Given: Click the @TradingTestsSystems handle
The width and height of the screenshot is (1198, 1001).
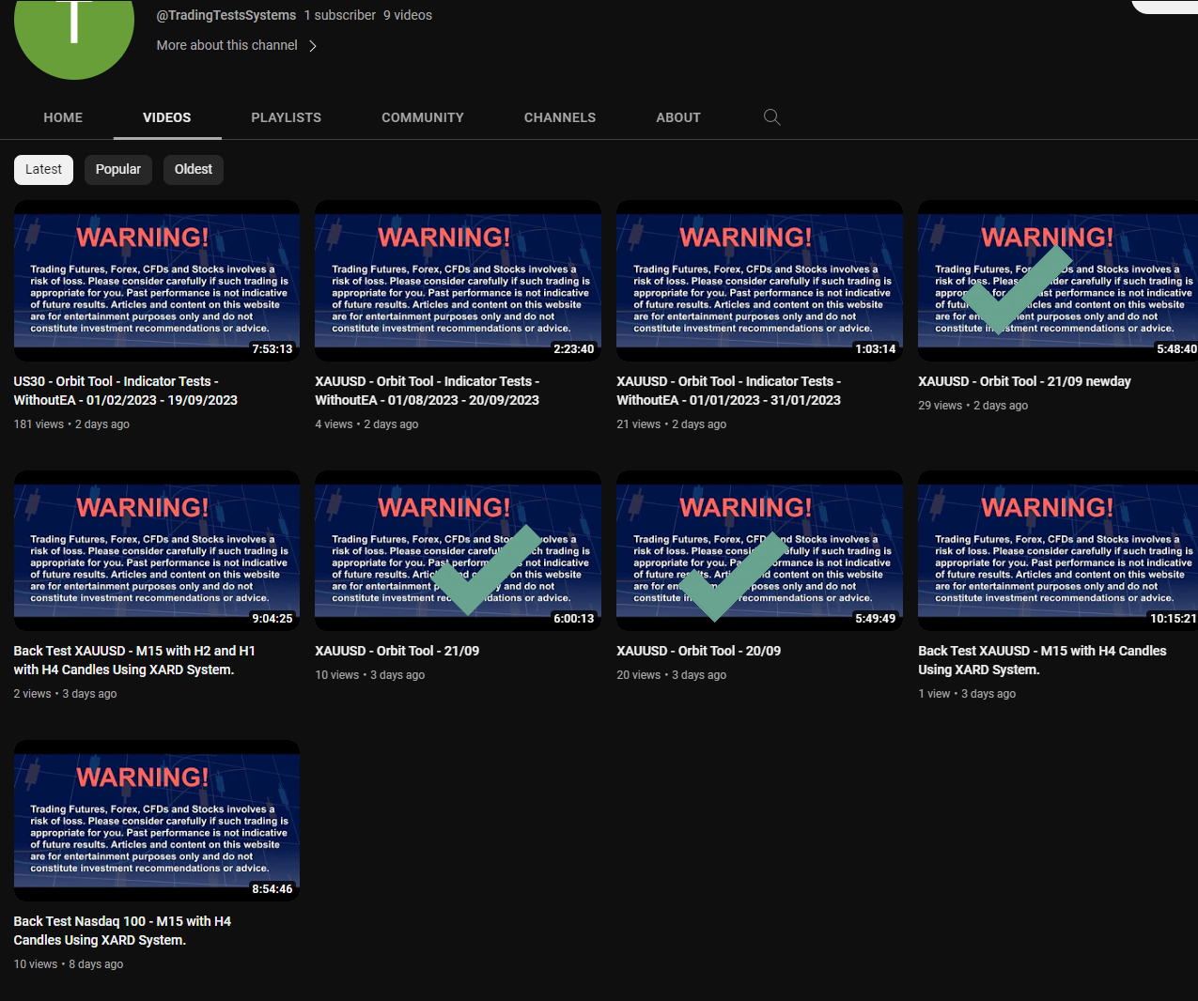Looking at the screenshot, I should coord(226,15).
